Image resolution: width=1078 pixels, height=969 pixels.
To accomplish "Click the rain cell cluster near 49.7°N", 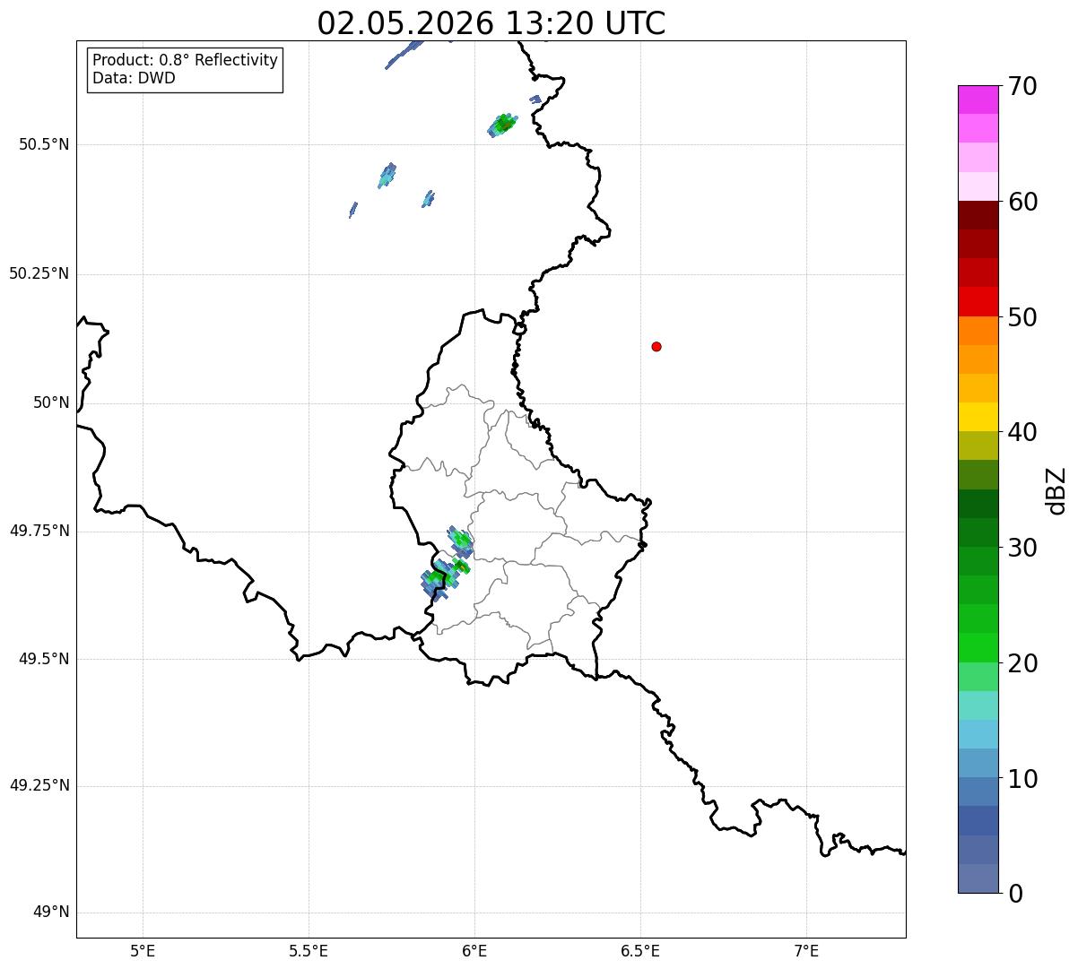I will [447, 564].
